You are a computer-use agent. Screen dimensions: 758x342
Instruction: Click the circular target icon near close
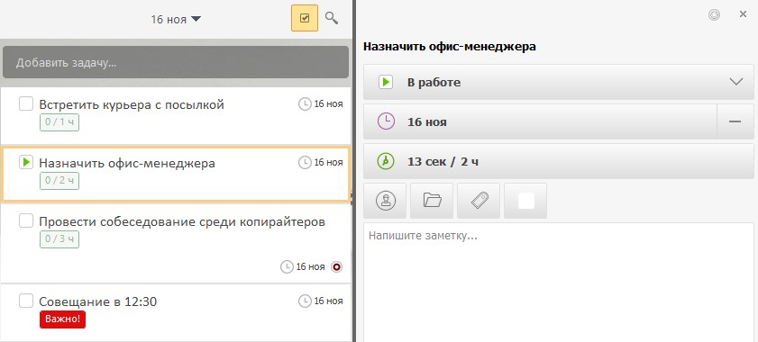714,15
